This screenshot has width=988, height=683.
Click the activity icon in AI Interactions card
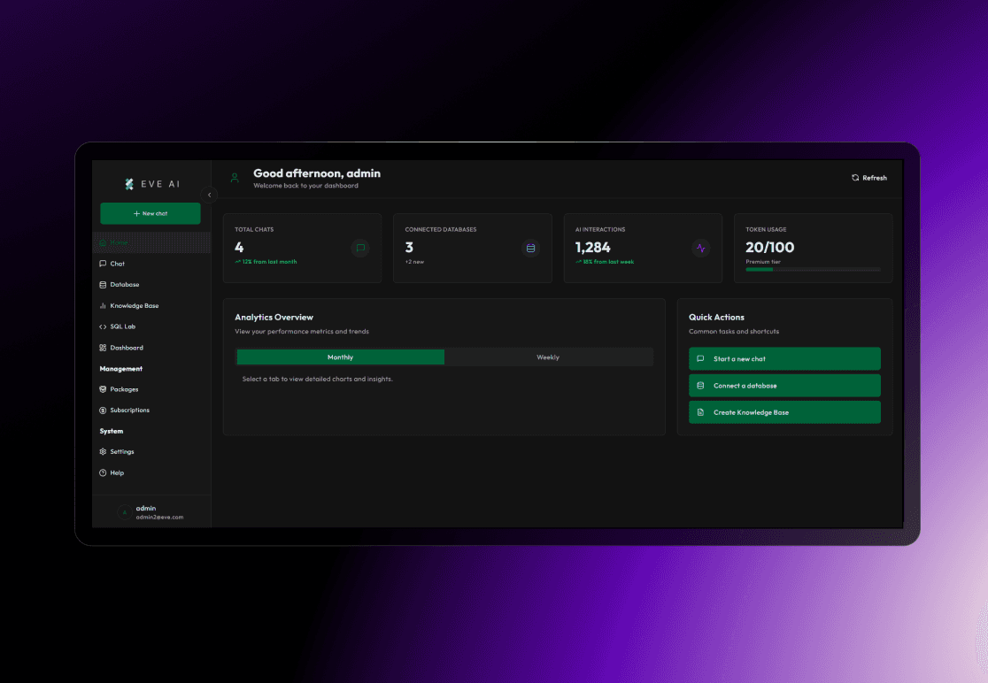[x=700, y=248]
